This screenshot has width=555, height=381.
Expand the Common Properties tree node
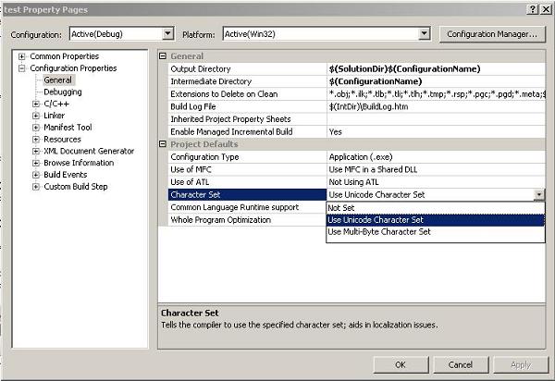tap(21, 56)
